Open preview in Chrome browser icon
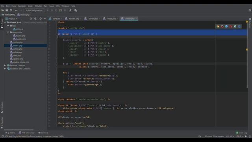 point(218,26)
